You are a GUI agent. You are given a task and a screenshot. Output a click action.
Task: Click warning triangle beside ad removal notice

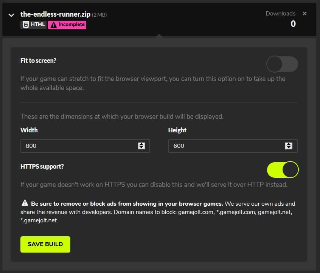click(x=25, y=203)
